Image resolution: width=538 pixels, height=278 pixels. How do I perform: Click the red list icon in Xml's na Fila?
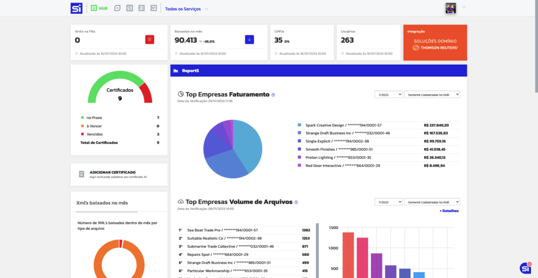pyautogui.click(x=150, y=39)
